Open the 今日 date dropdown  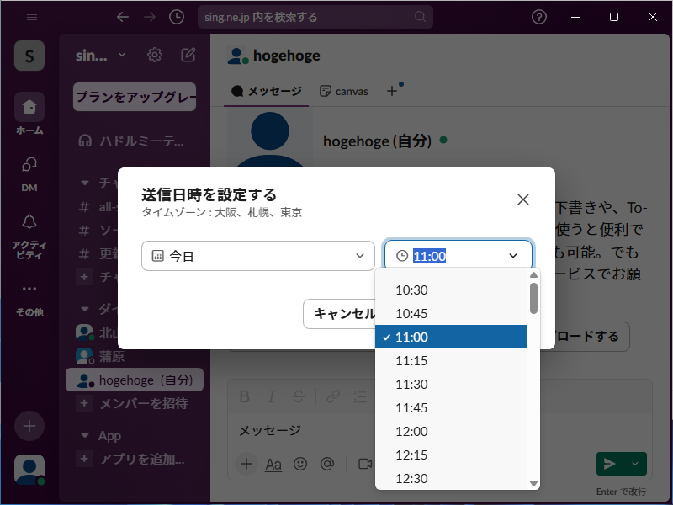coord(258,256)
